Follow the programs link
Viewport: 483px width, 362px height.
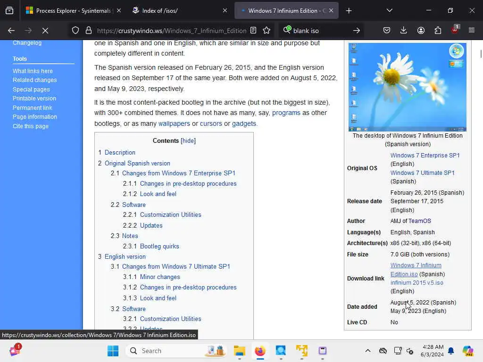pyautogui.click(x=286, y=113)
